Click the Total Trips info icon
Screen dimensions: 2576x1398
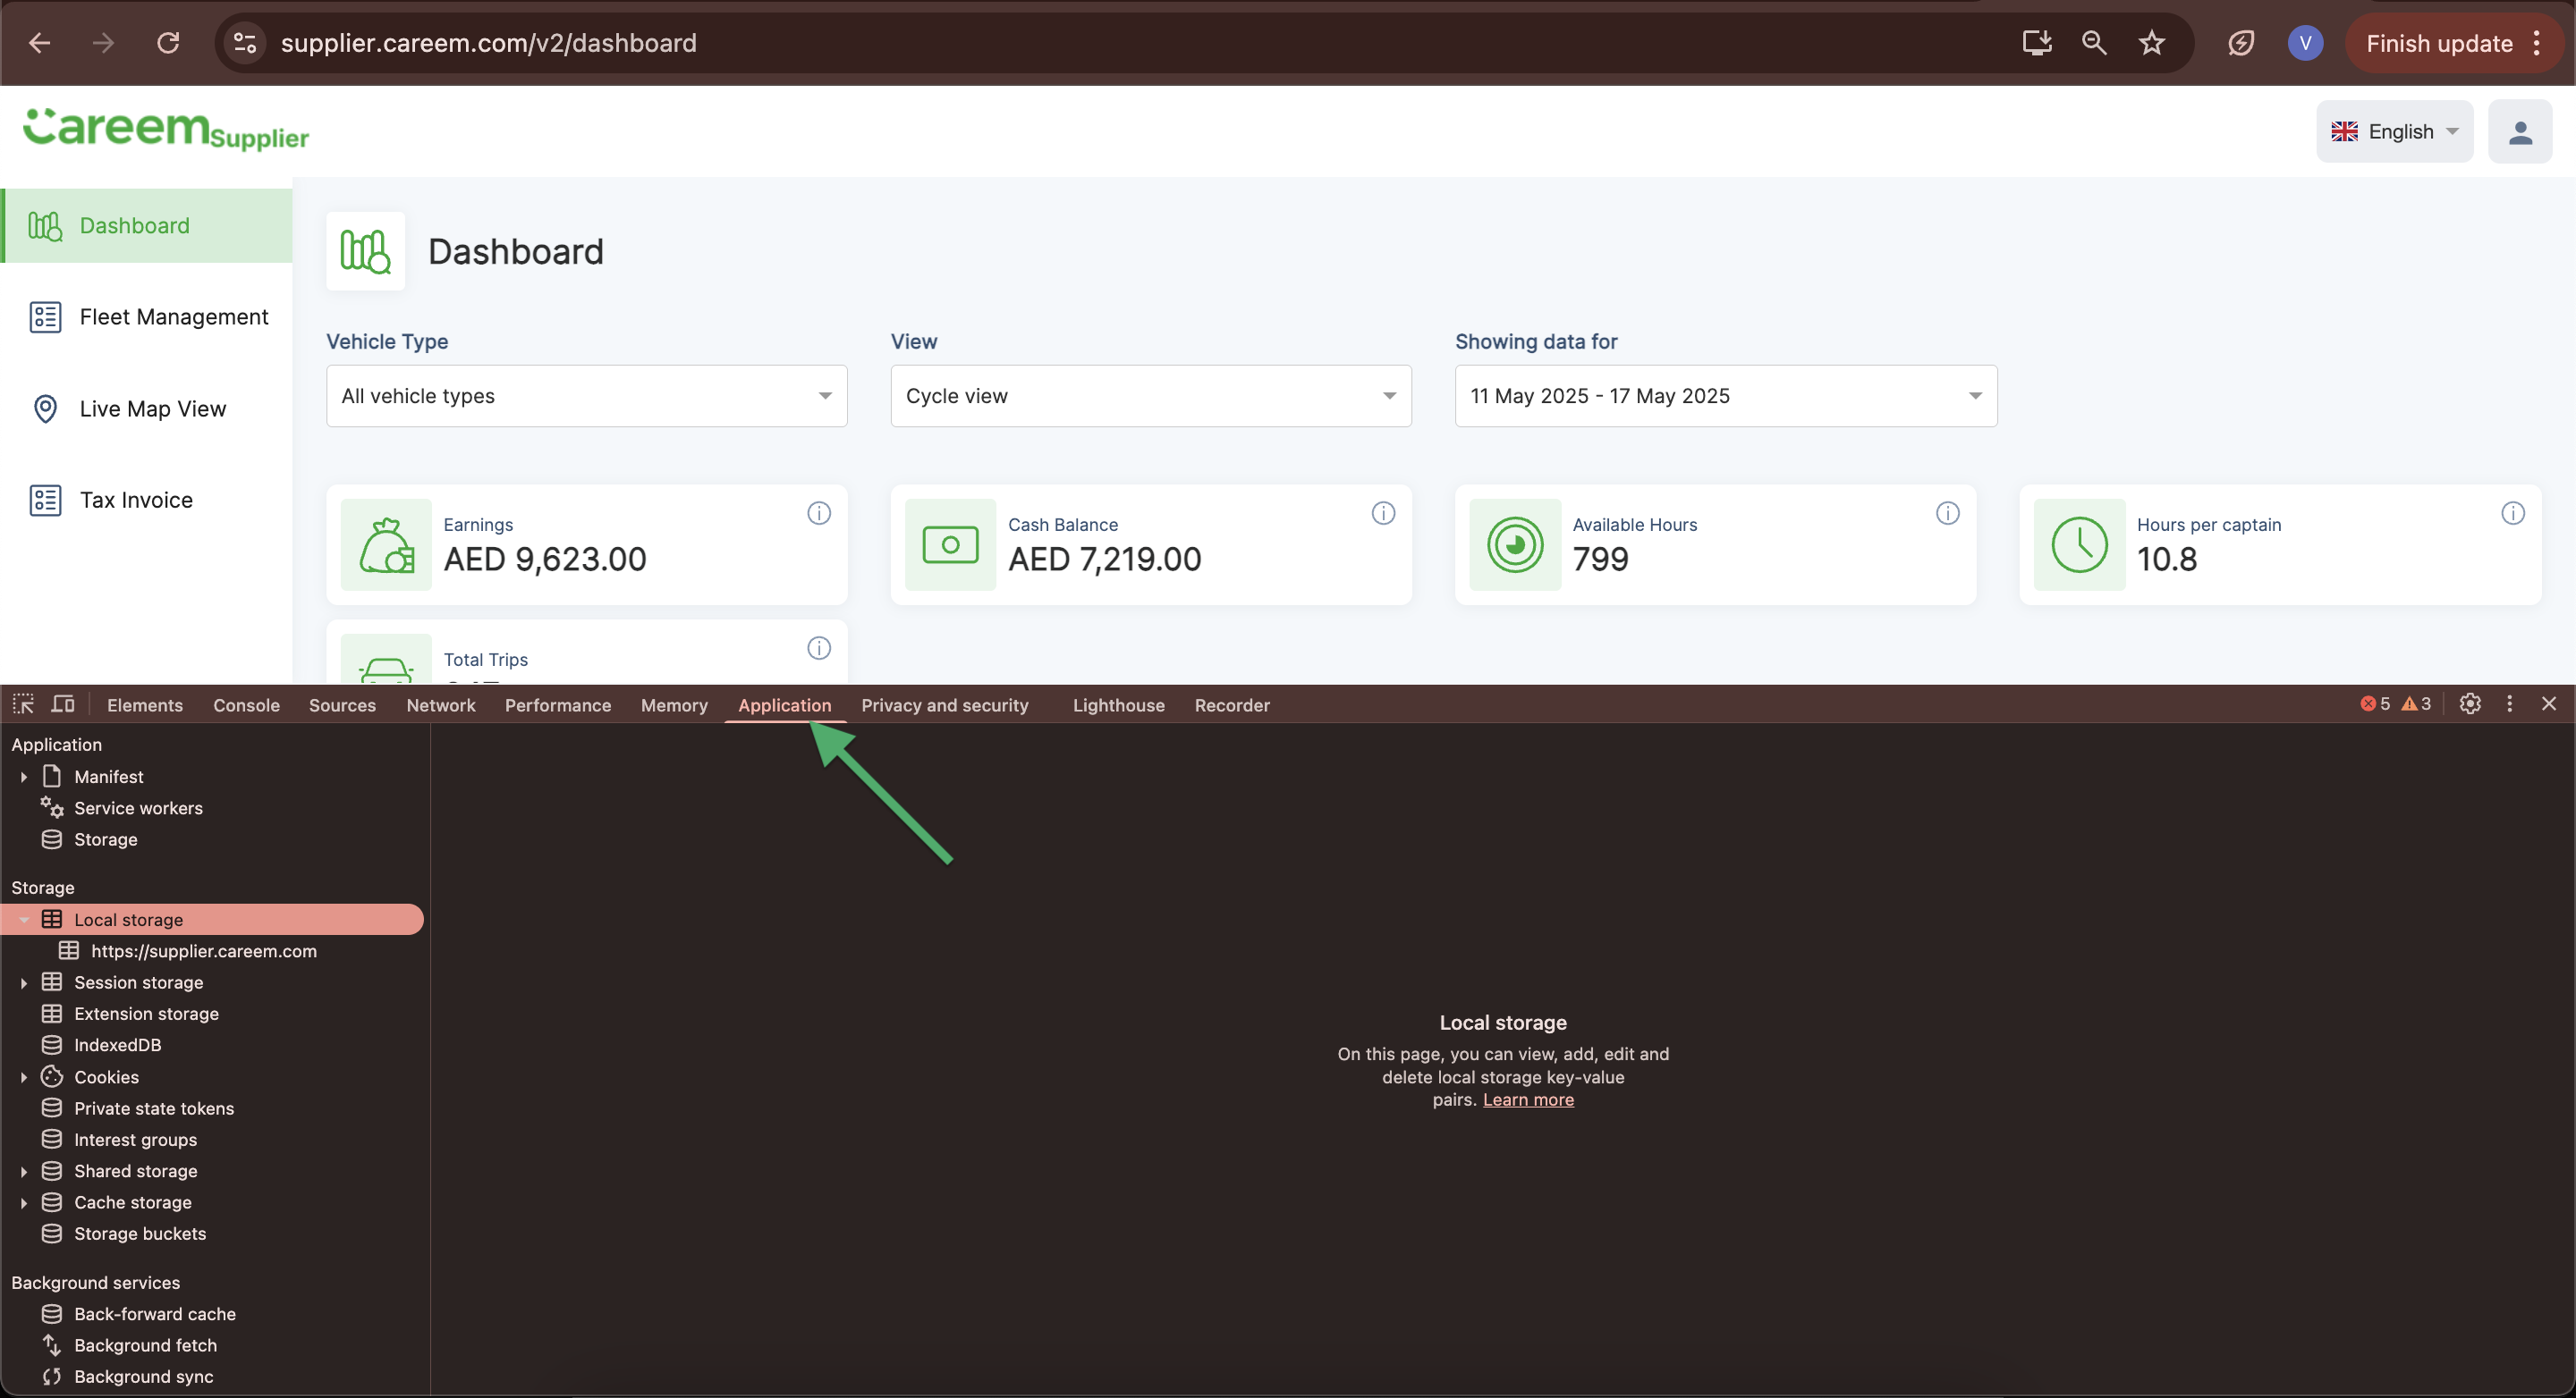(x=819, y=649)
